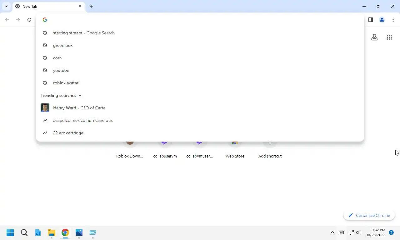Click the volume speaker tray icon
Image resolution: width=400 pixels, height=240 pixels.
359,232
